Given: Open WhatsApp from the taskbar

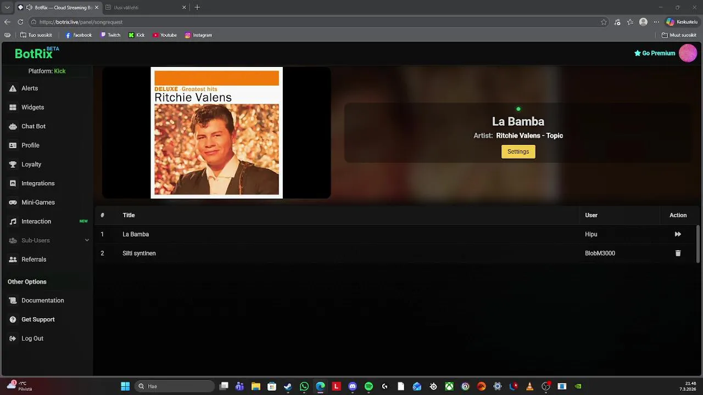Looking at the screenshot, I should pyautogui.click(x=304, y=386).
